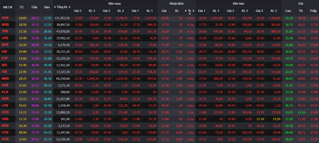Open the ACB stock symbol
The width and height of the screenshot is (319, 143).
pos(5,139)
